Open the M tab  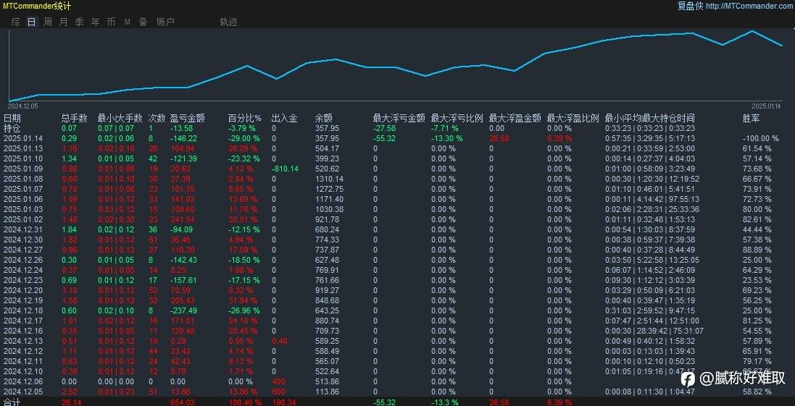128,22
